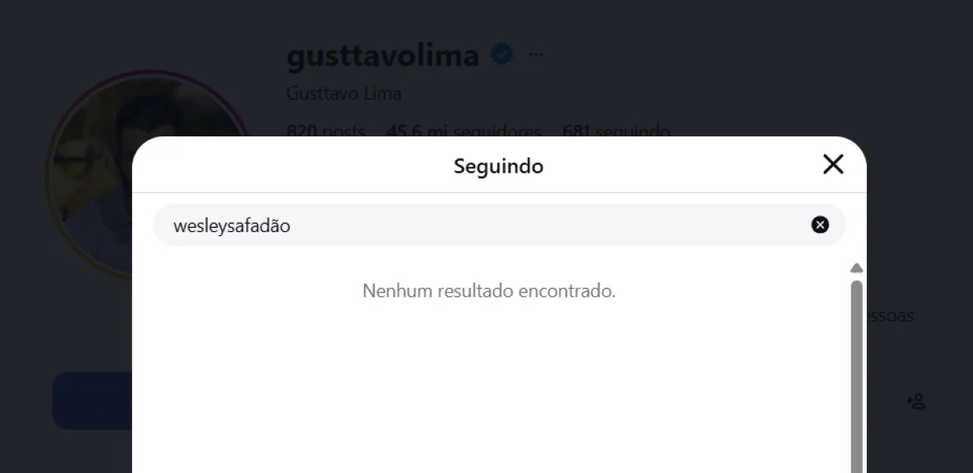973x473 pixels.
Task: Click the scrollbar up arrow in the dialog
Action: coord(856,268)
